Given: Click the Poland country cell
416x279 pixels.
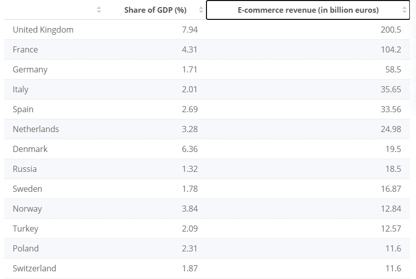Looking at the screenshot, I should [x=26, y=248].
